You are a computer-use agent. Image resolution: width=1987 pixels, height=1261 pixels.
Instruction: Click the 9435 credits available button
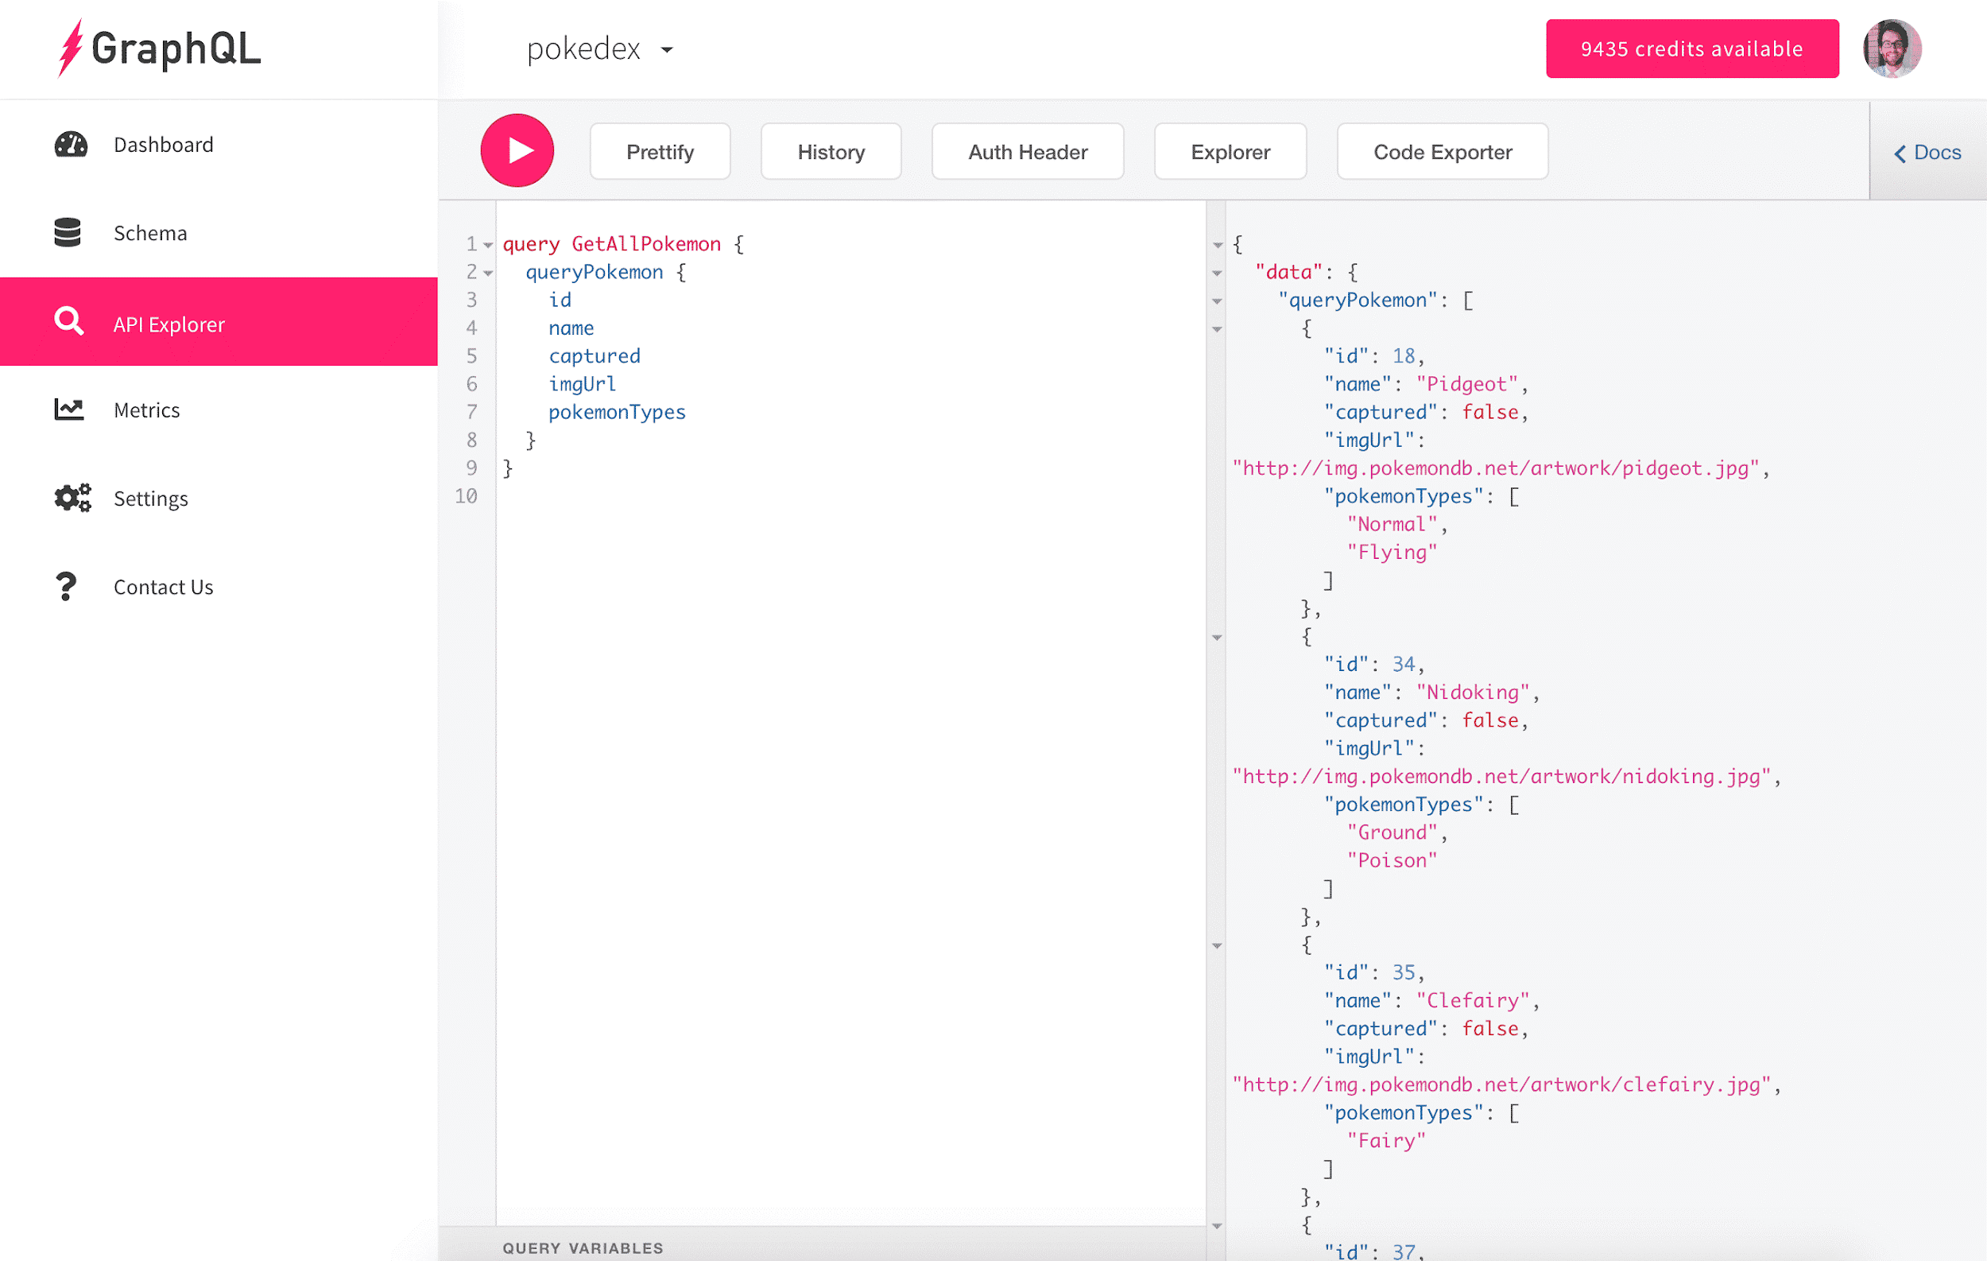[x=1691, y=48]
